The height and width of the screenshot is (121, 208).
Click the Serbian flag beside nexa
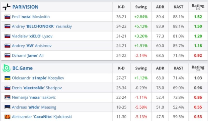point(7,97)
